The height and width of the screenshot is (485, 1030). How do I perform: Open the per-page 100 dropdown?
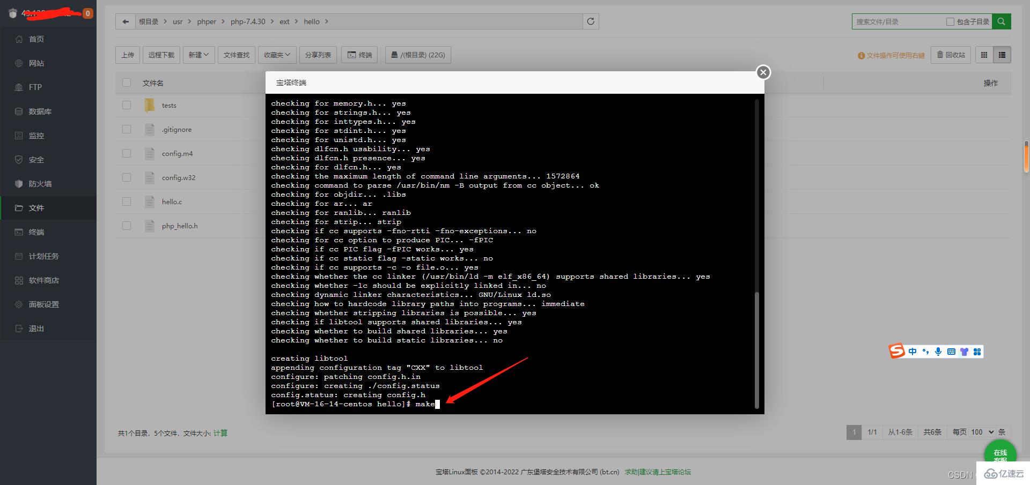(982, 432)
